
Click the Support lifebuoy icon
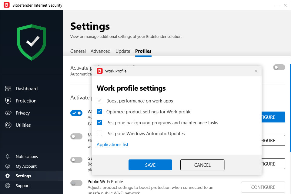[8, 186]
